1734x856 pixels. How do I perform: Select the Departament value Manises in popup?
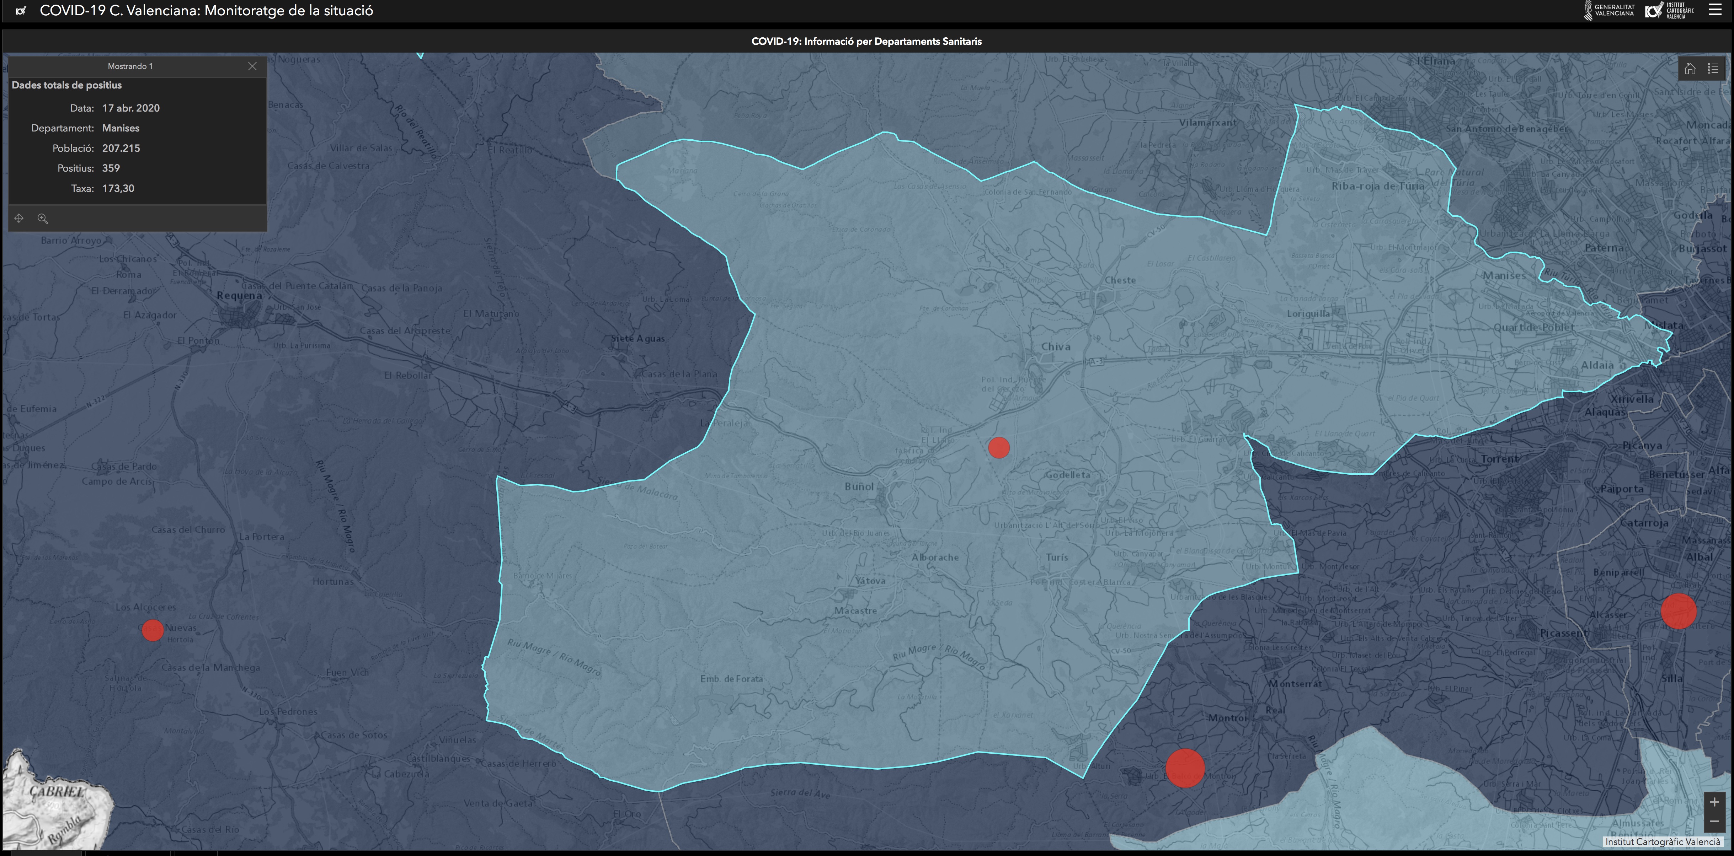(x=121, y=128)
